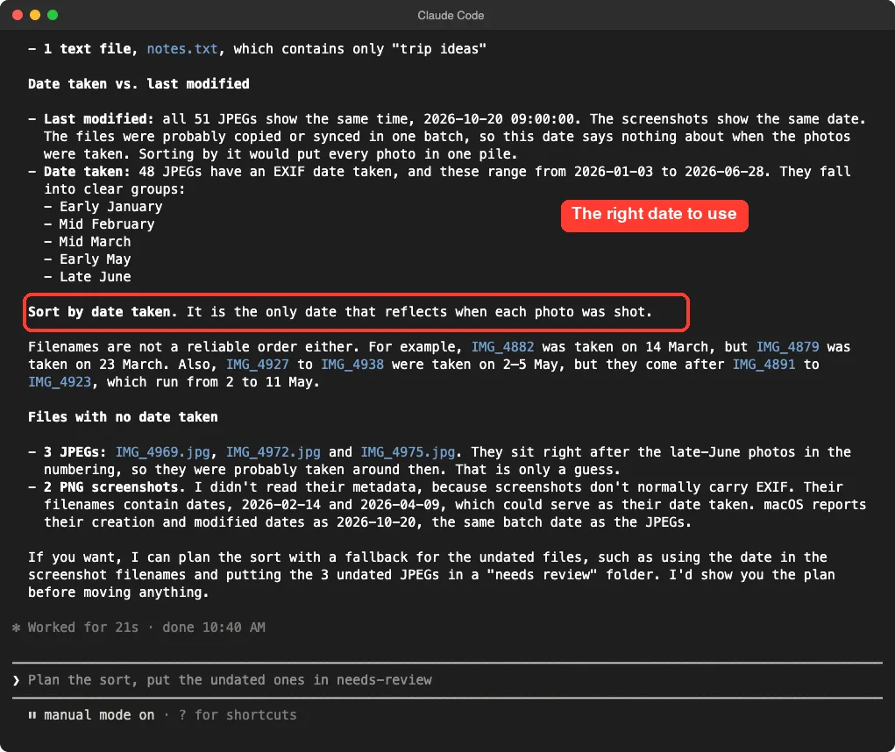Viewport: 895px width, 752px height.
Task: Click the asterisk icon before 'Worked for 21s'
Action: click(16, 628)
